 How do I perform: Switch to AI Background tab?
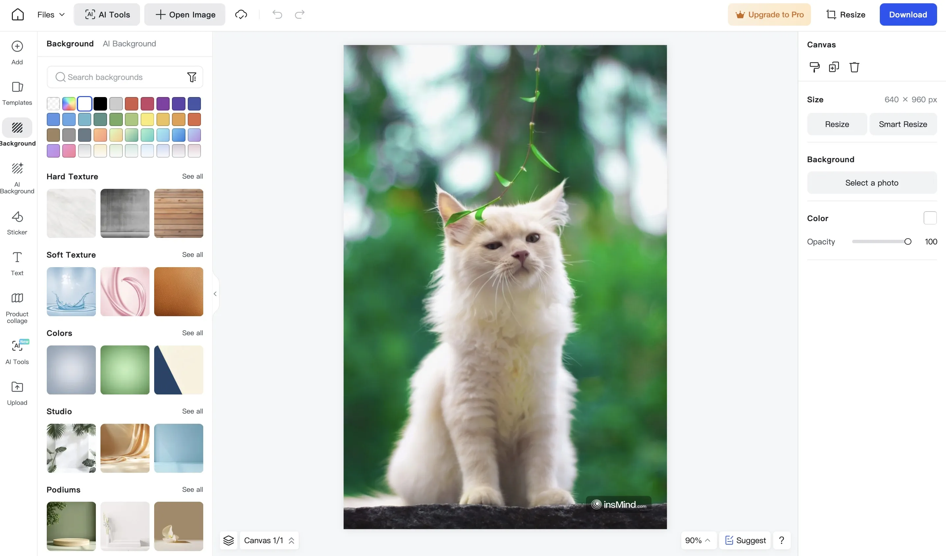click(x=129, y=43)
